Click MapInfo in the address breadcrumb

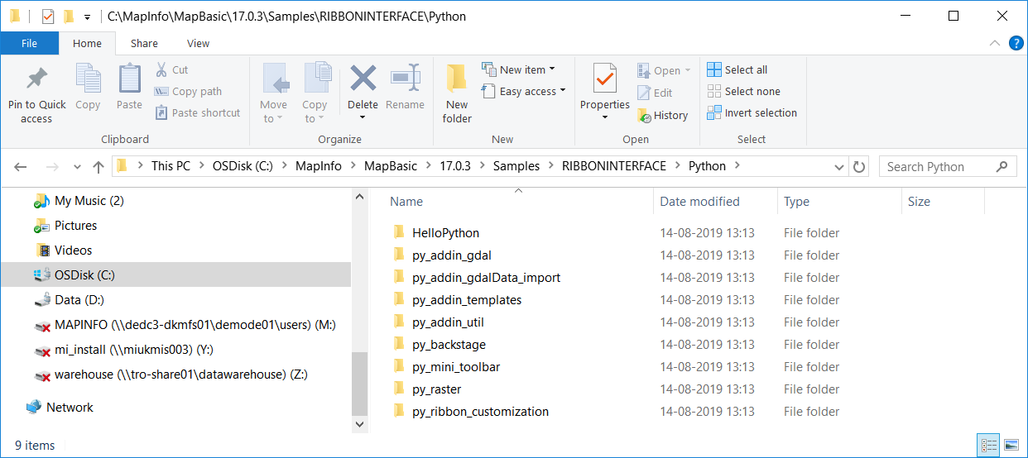tap(319, 166)
